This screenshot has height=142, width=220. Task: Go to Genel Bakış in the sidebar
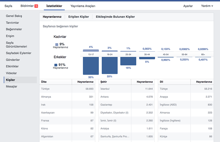14,16
